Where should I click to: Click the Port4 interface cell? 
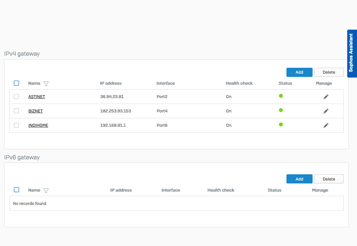tap(162, 111)
